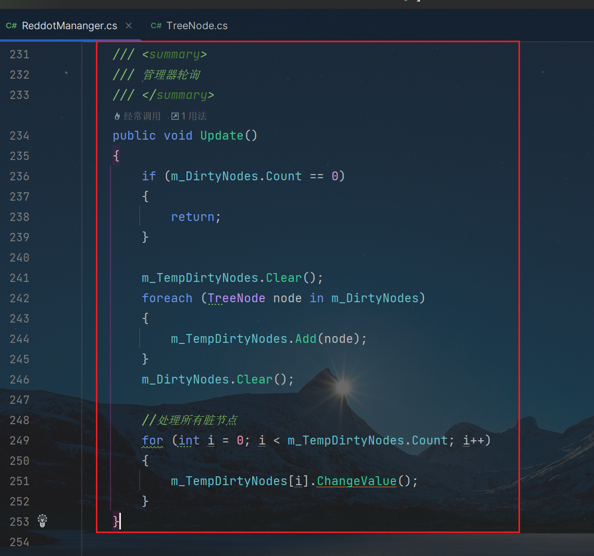Close the ReddotMananger.cs tab
Image resolution: width=594 pixels, height=556 pixels.
(x=129, y=26)
